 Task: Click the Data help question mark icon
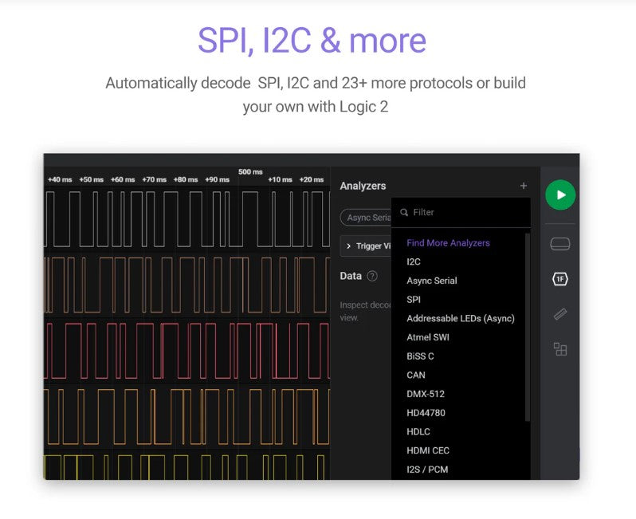tap(372, 276)
